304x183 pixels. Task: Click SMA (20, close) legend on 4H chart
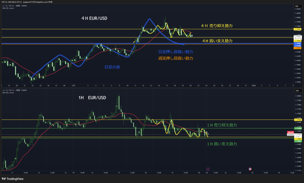tap(8, 8)
